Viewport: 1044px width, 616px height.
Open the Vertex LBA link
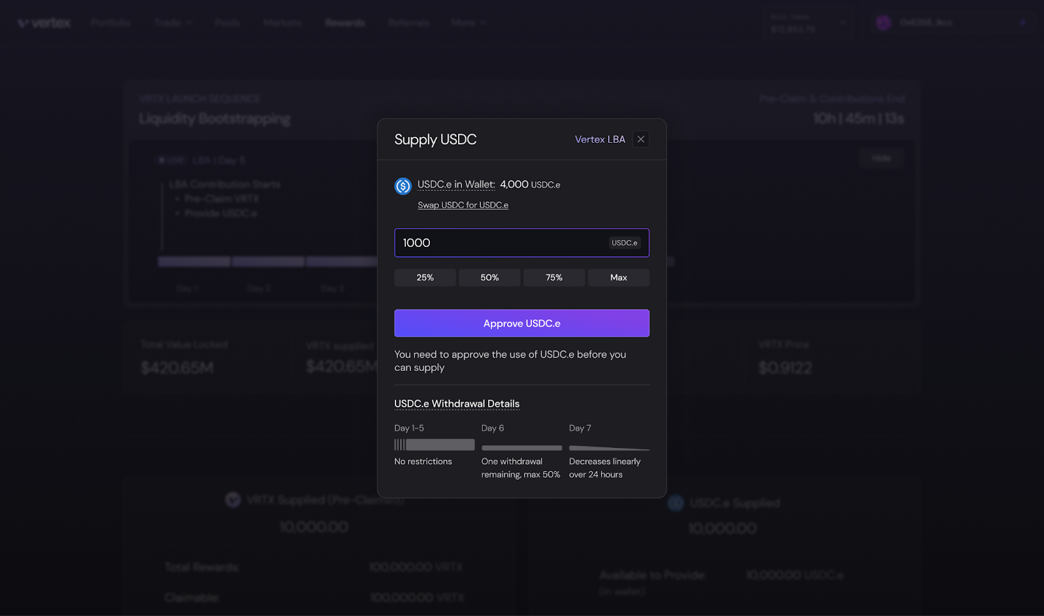click(600, 139)
